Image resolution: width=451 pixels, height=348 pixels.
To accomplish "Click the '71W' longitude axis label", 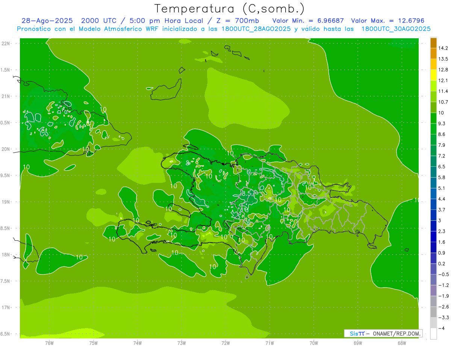I will click(x=269, y=343).
